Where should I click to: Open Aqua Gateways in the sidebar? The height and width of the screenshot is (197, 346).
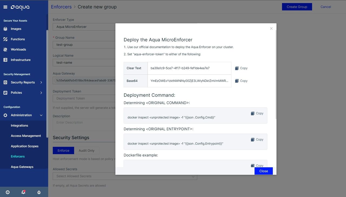click(22, 167)
